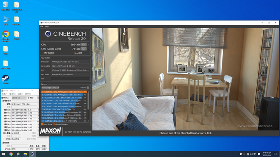
Task: Select ranking row 11 Core i7-6700HQ
Action: [64, 121]
